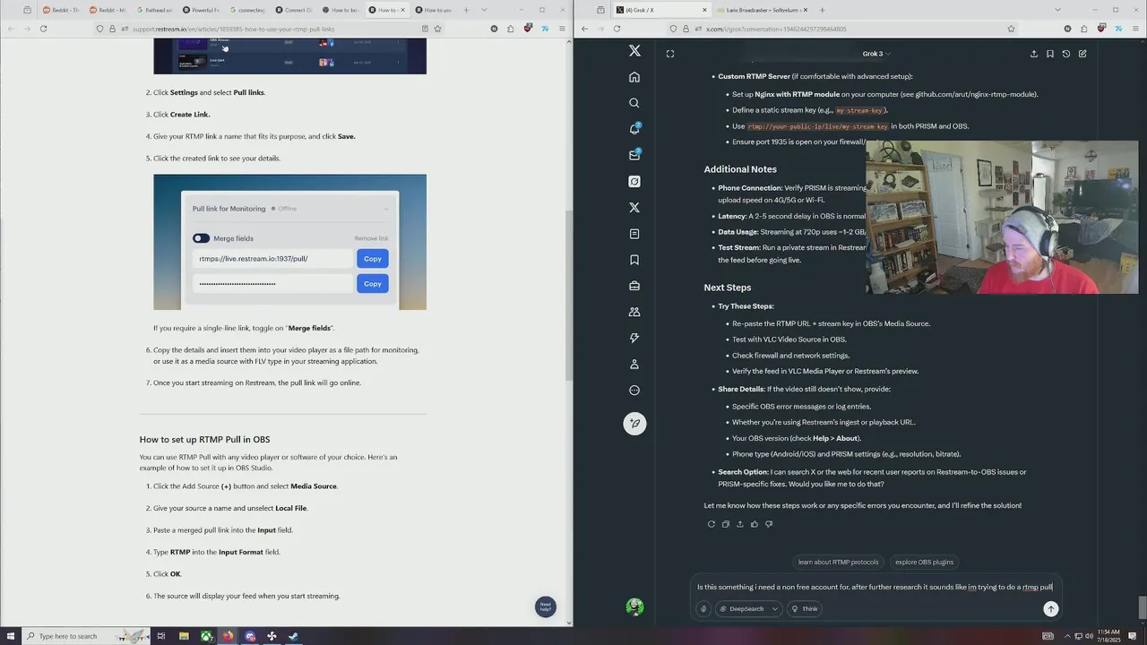Click the round Post compose button
Viewport: 1147px width, 645px height.
pyautogui.click(x=634, y=423)
